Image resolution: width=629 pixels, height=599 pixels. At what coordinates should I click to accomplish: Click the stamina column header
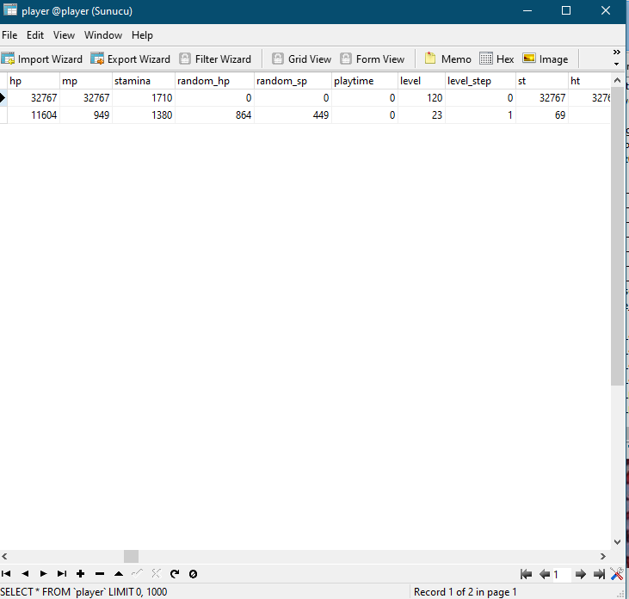pos(144,81)
